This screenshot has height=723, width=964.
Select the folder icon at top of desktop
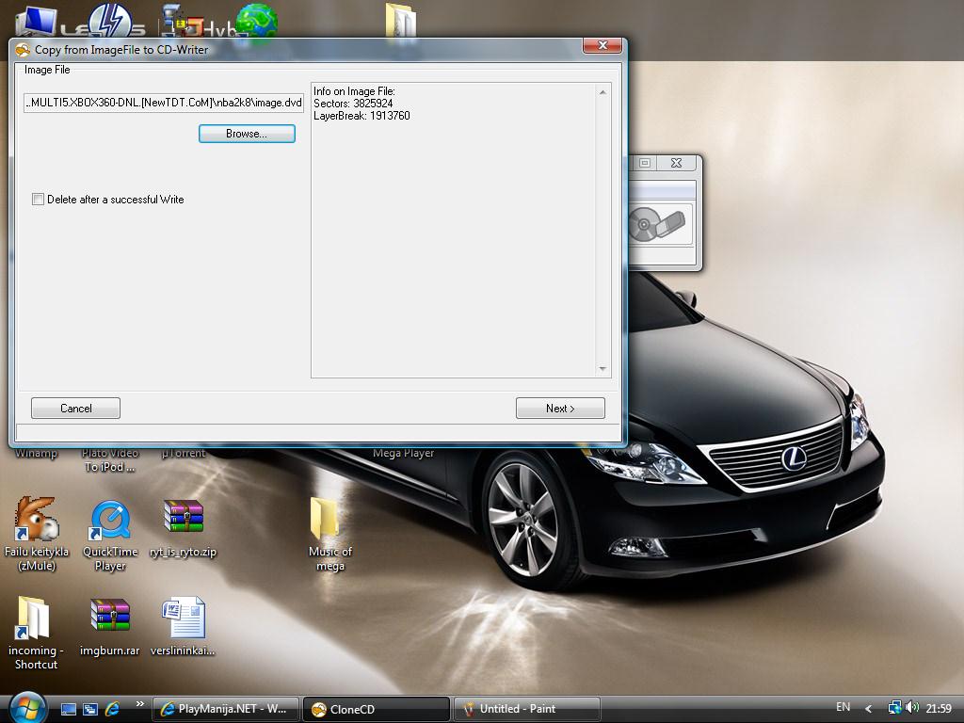pyautogui.click(x=401, y=21)
